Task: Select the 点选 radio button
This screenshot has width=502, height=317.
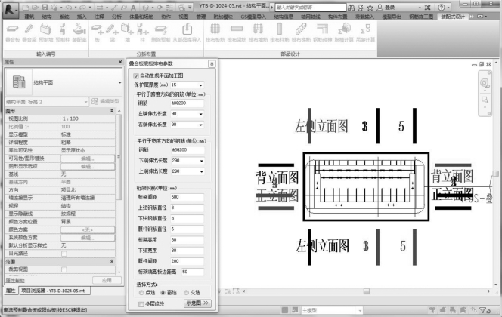Action: [x=140, y=291]
